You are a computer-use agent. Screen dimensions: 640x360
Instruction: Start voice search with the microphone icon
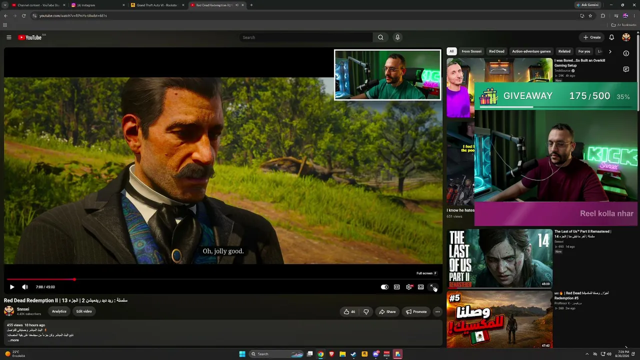pos(397,37)
